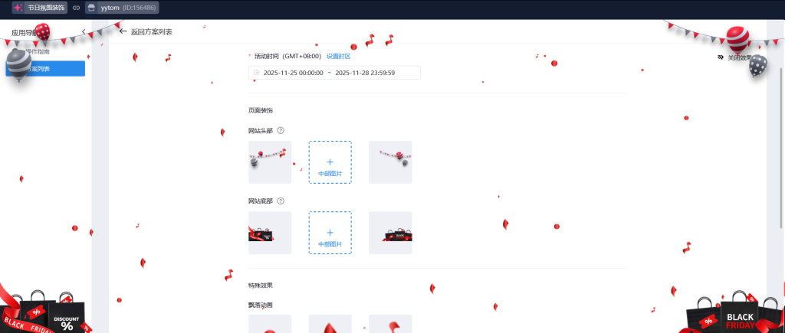Screen dimensions: 785x333
Task: Click the plus icon in 网站头部 中部图片 box
Action: point(330,162)
